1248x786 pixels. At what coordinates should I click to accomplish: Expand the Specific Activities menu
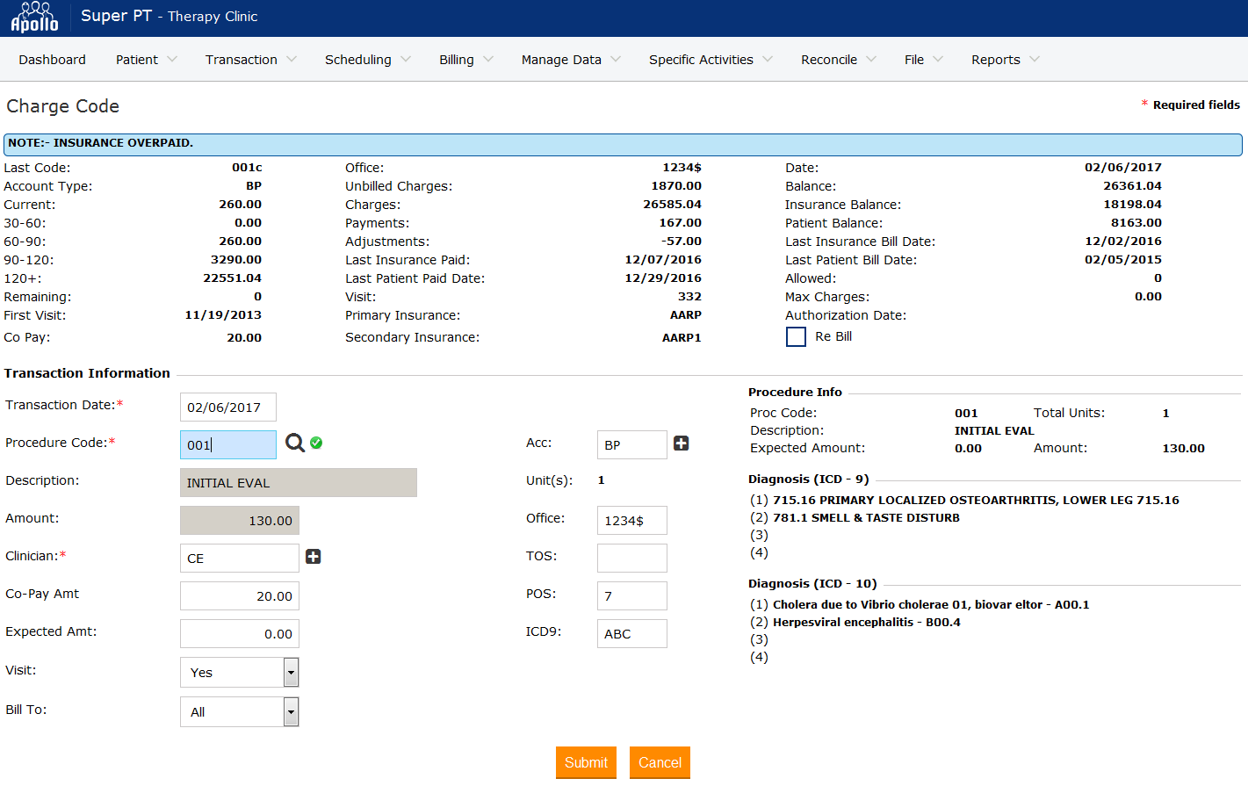[710, 60]
